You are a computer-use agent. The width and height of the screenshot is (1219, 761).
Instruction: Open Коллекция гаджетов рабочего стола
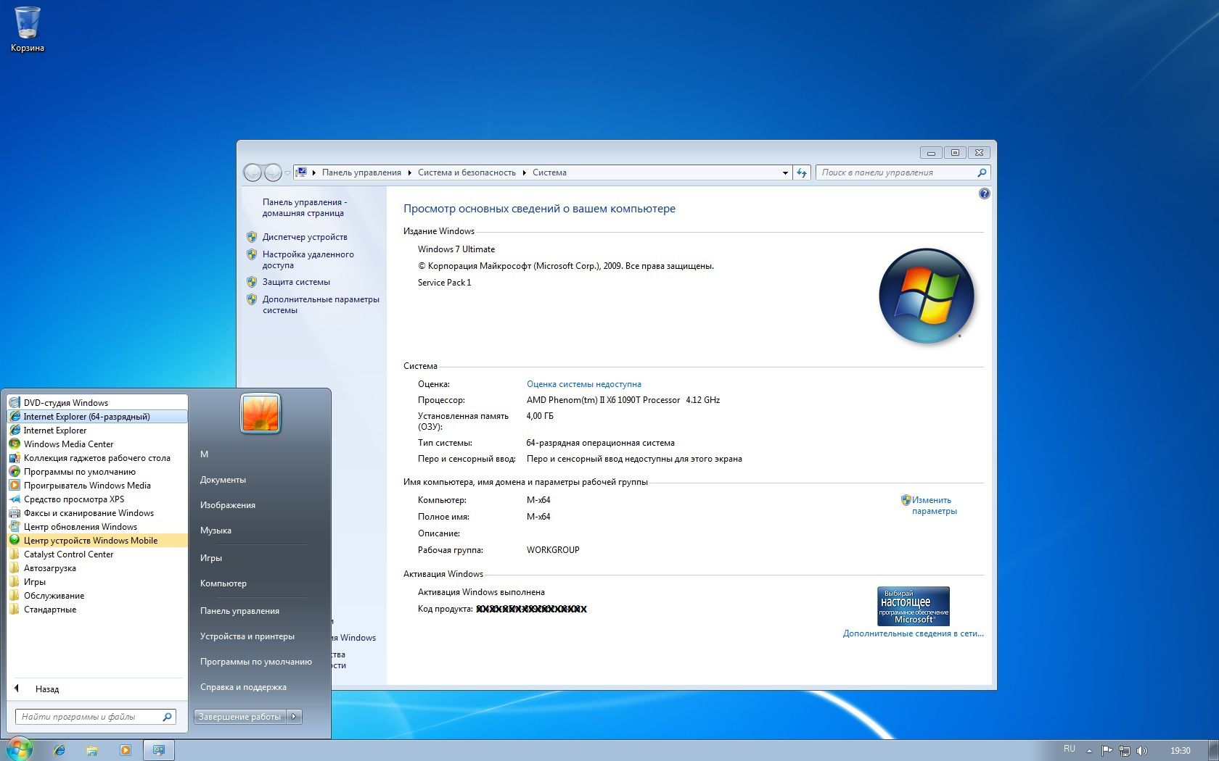[x=97, y=458]
